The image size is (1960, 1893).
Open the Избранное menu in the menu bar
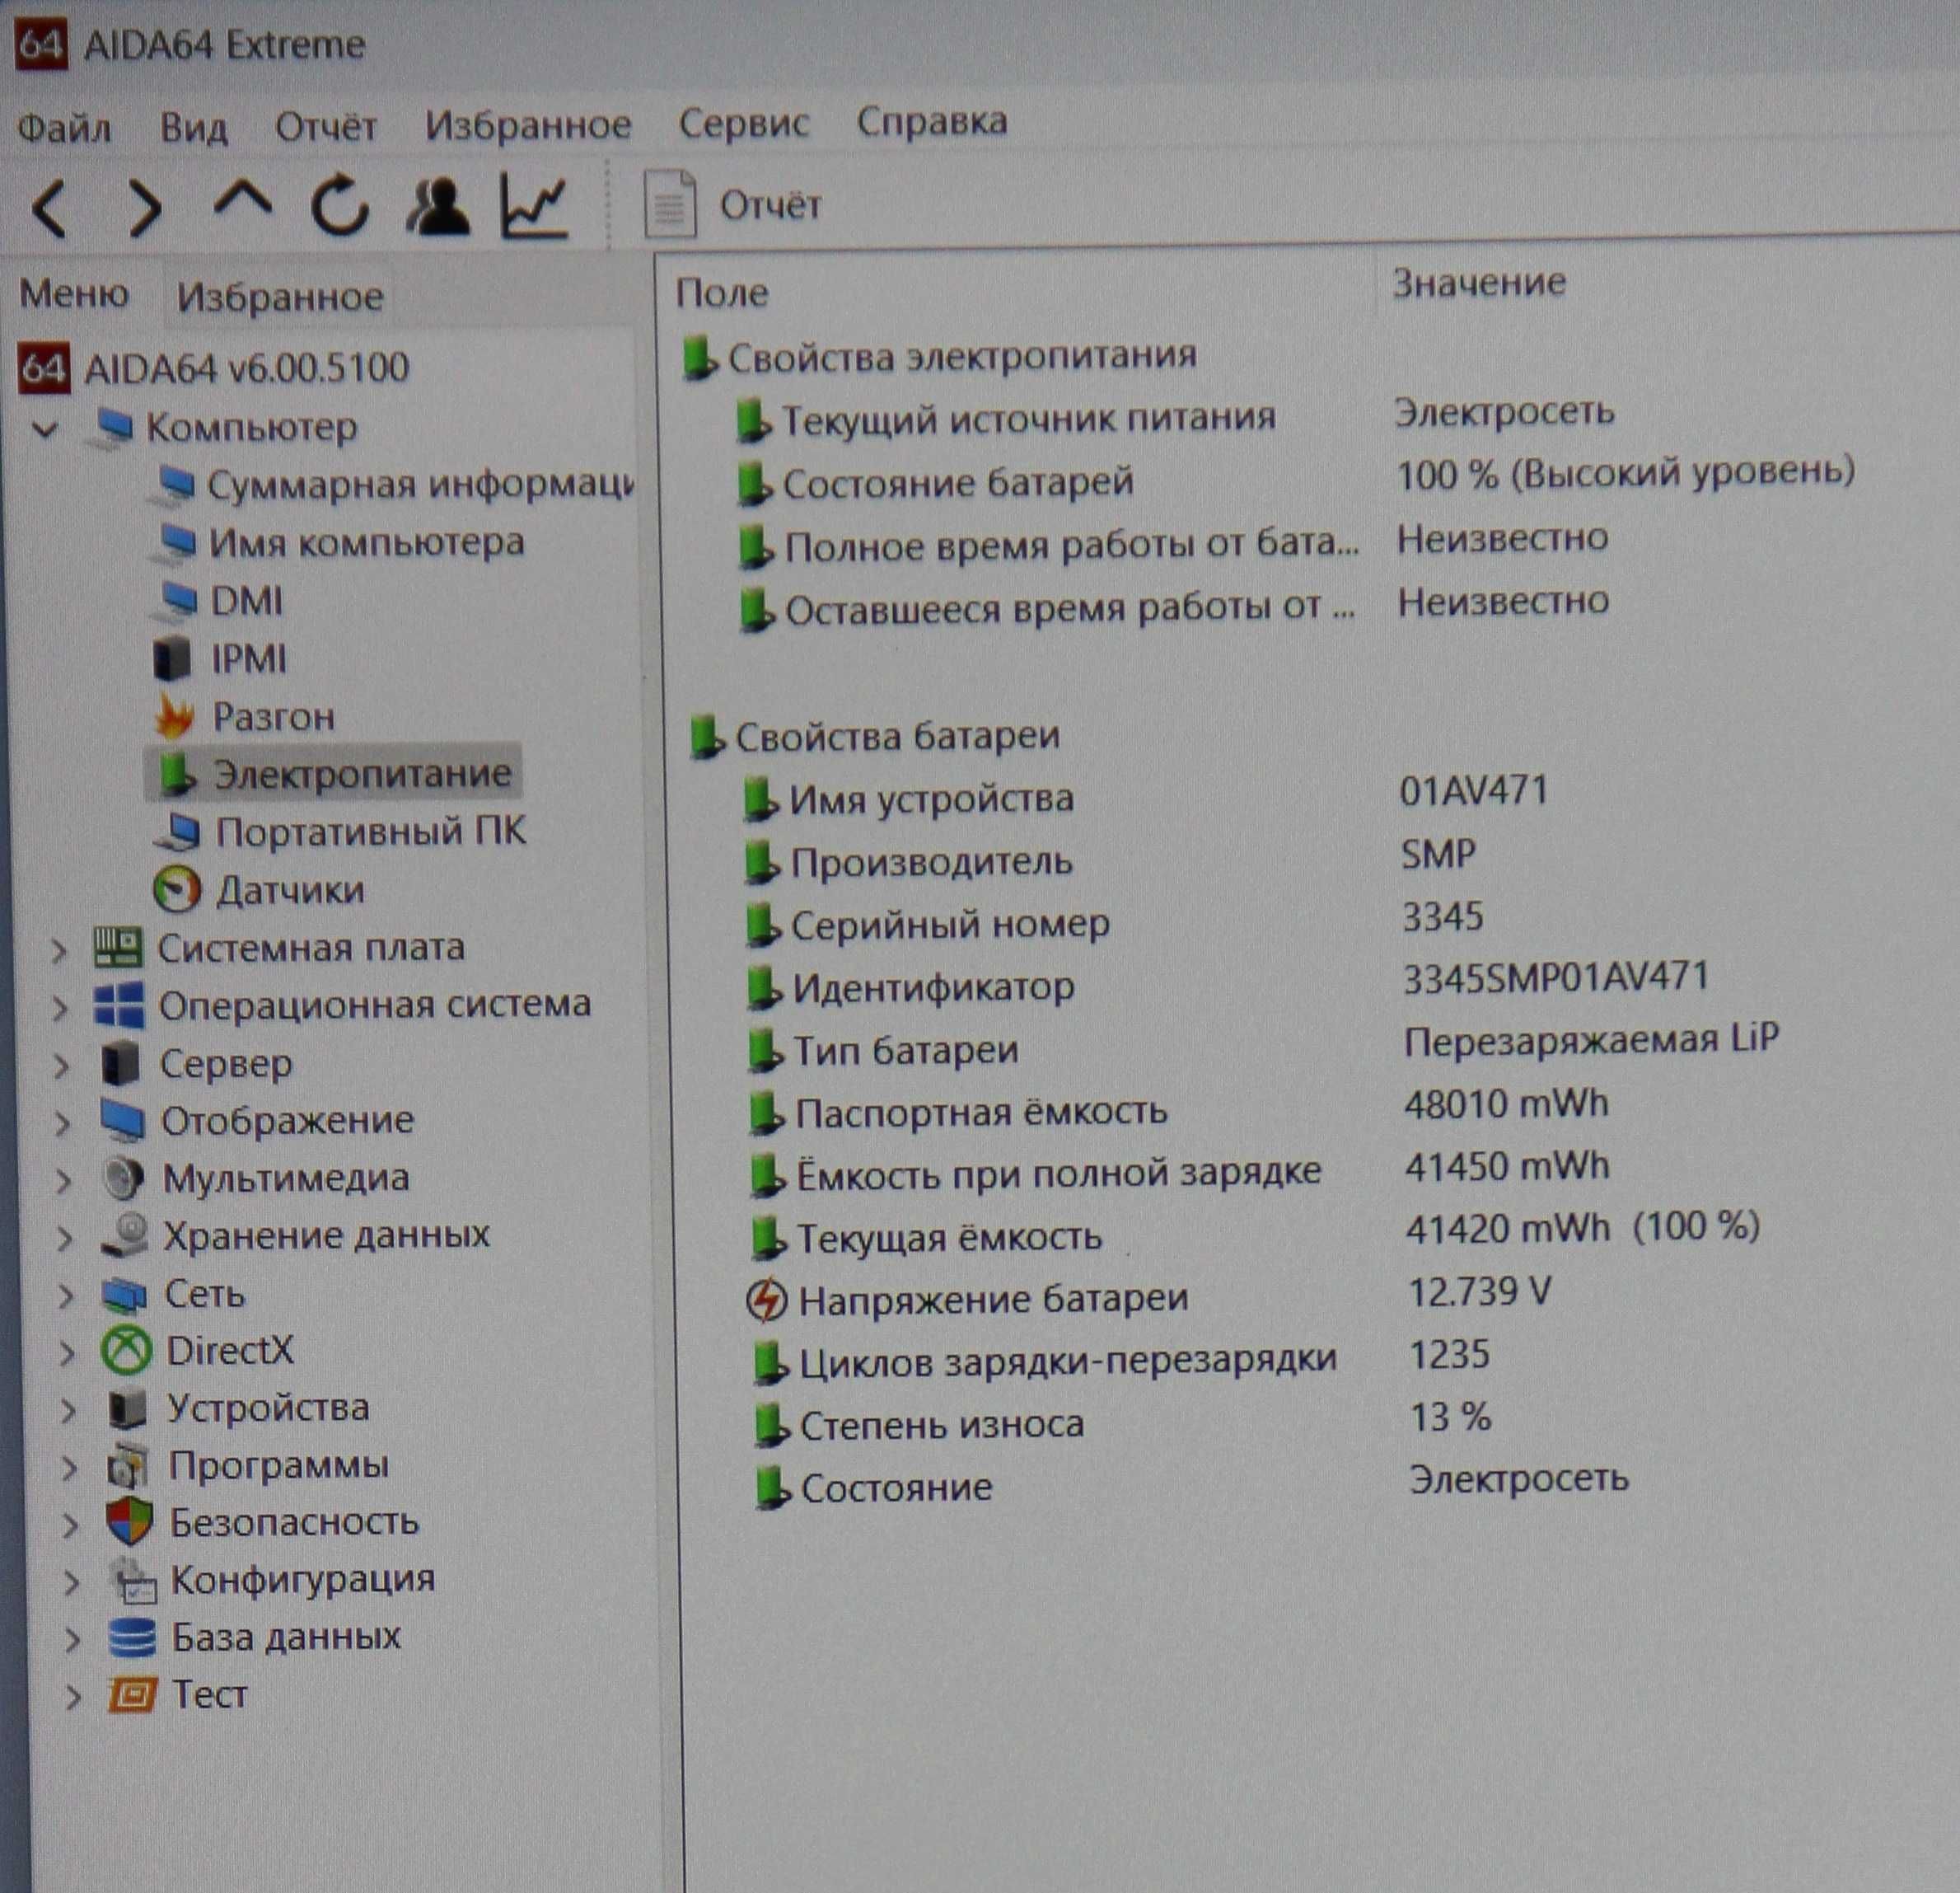(528, 124)
